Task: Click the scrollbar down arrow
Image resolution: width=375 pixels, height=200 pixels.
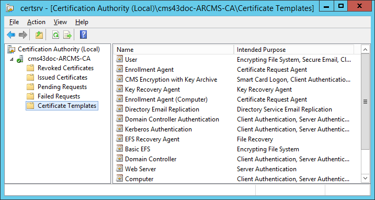Action: (x=365, y=178)
